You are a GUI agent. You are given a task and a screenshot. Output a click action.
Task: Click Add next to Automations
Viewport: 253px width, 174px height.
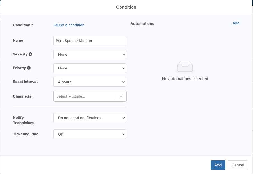point(236,23)
